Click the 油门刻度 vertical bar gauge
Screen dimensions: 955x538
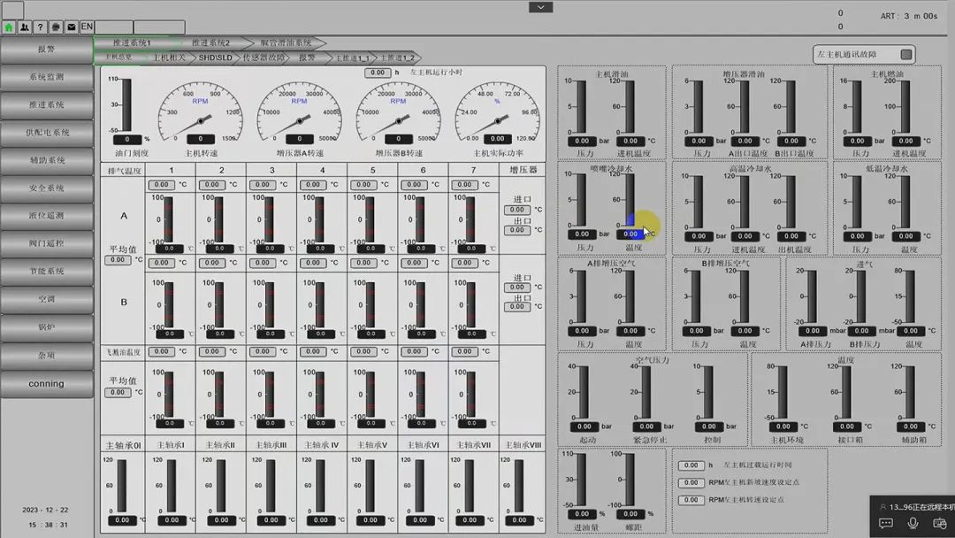pos(126,104)
